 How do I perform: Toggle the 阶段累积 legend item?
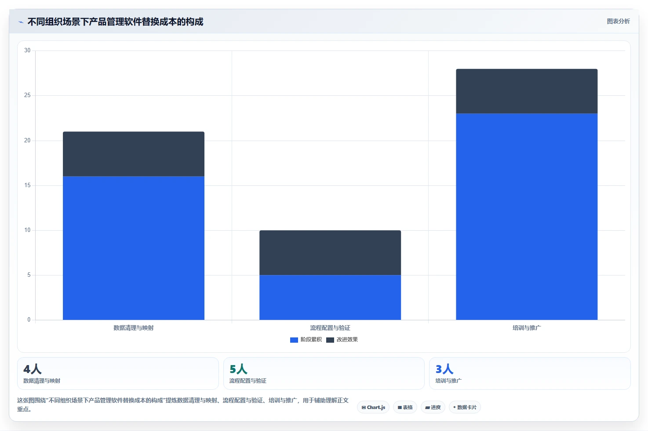pyautogui.click(x=306, y=340)
